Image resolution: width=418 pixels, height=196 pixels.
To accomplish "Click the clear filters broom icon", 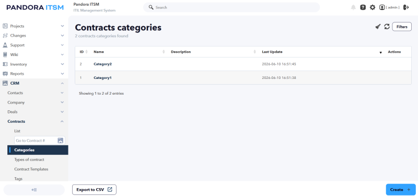I will [377, 27].
